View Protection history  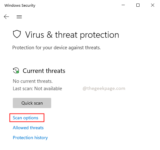[30, 138]
